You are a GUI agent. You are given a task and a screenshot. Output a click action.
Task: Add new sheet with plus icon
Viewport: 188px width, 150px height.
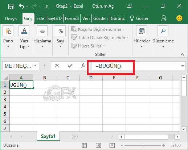click(75, 137)
